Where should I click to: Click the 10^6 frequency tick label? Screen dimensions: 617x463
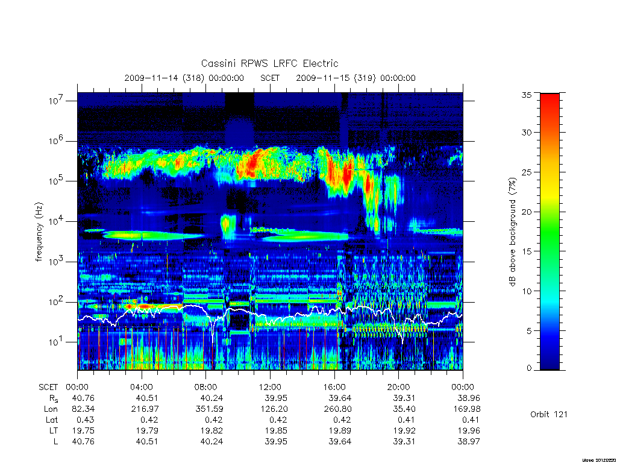(57, 140)
